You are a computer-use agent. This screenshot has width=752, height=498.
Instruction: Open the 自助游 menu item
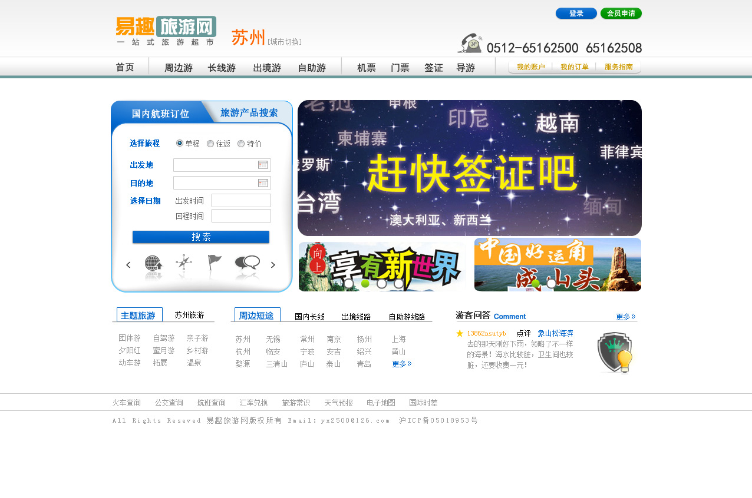click(x=312, y=68)
